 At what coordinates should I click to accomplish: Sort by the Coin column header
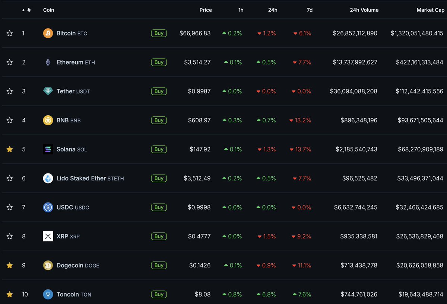48,10
